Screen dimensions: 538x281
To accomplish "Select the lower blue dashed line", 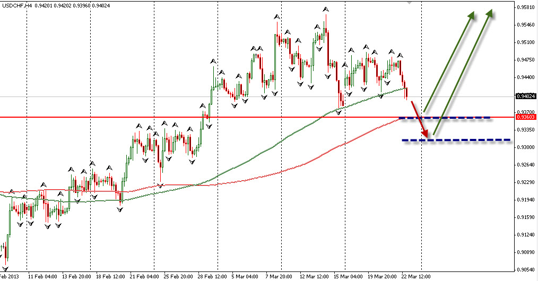I will click(456, 140).
